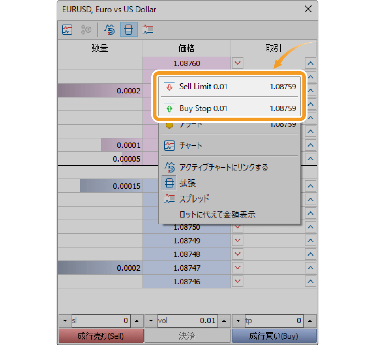Click price cell 1.08746
The image size is (375, 345).
[x=186, y=281]
